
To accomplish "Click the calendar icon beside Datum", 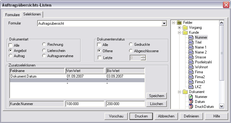I will point(191,102).
